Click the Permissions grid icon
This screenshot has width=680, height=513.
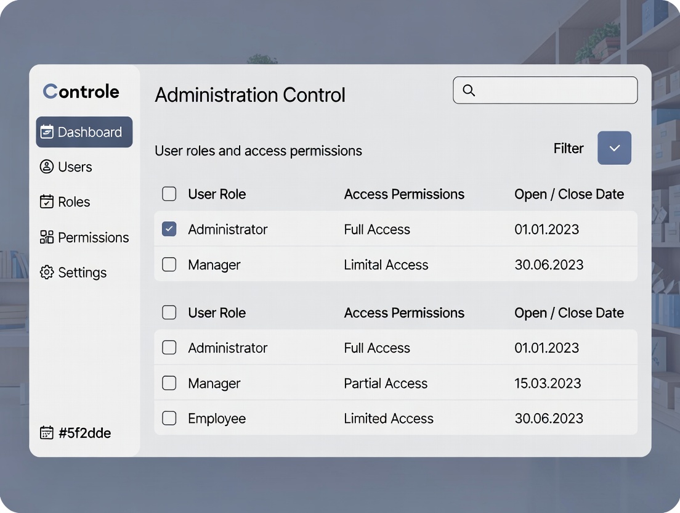pos(47,237)
